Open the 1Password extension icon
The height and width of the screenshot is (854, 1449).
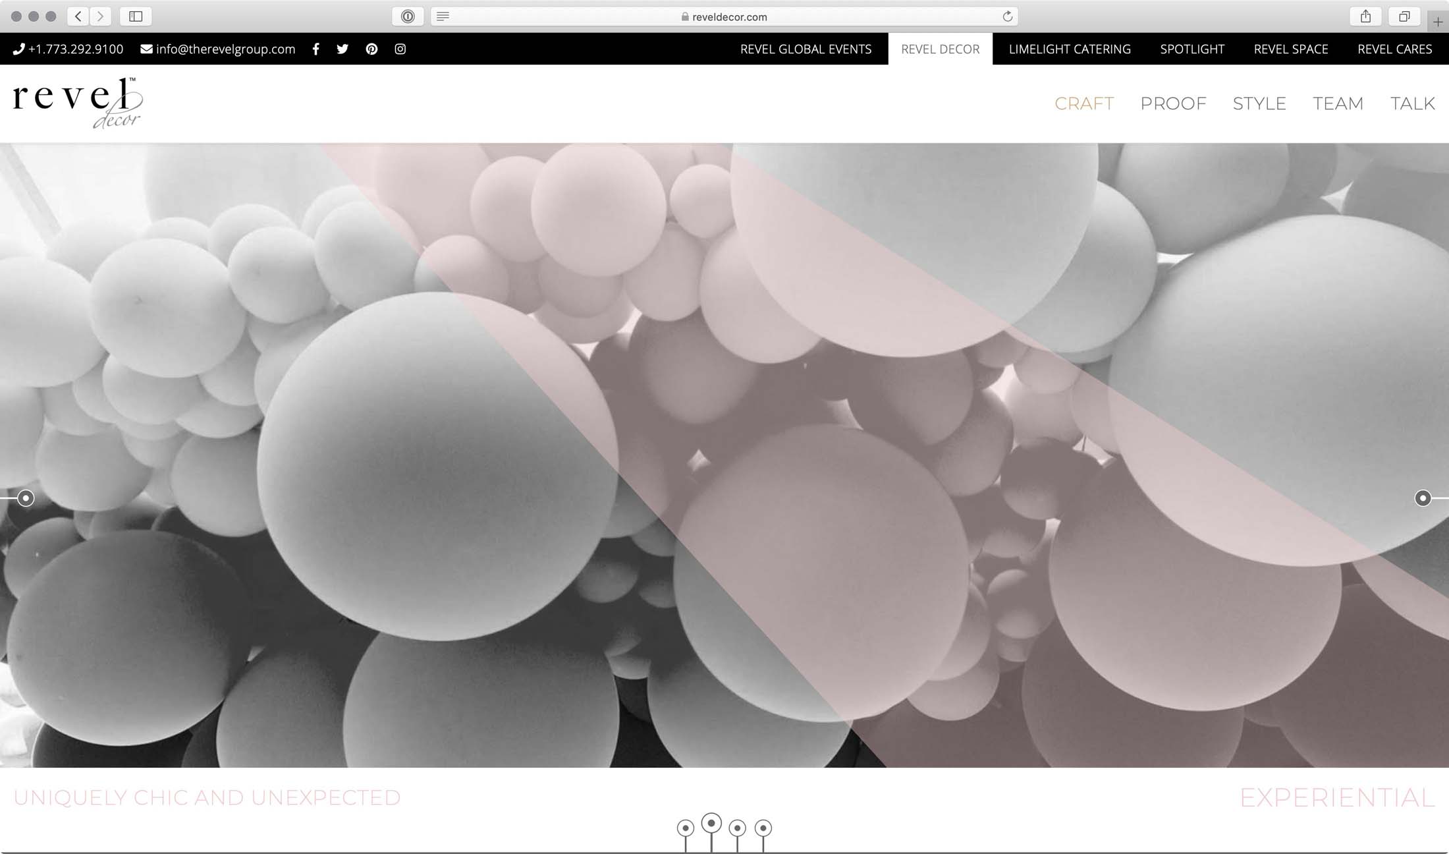tap(408, 16)
